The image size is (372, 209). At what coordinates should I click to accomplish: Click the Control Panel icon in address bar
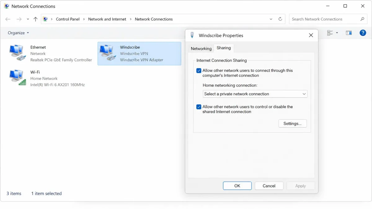[45, 19]
